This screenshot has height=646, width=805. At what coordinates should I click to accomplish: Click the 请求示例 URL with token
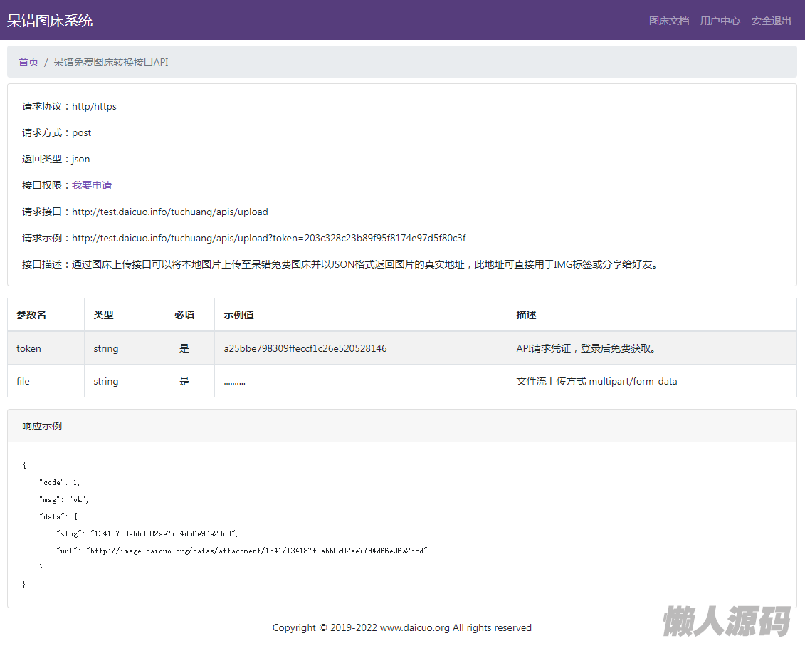pos(268,238)
